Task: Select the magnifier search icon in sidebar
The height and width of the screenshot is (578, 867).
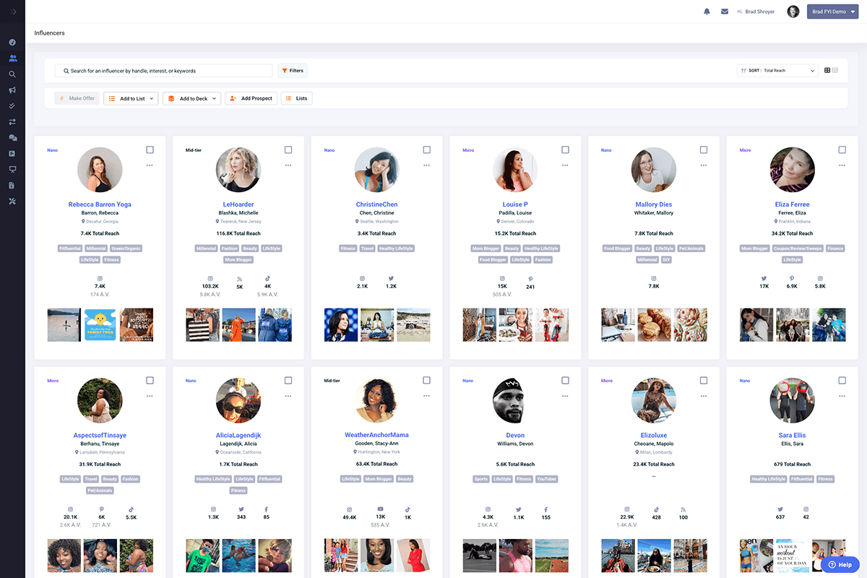Action: (x=12, y=74)
